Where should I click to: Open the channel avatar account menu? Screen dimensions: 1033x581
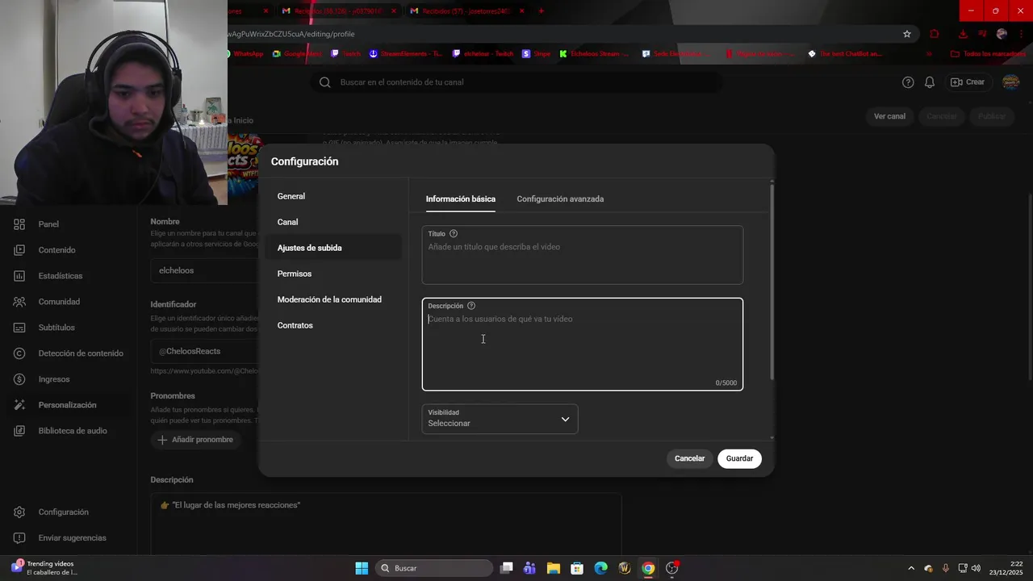[1010, 82]
